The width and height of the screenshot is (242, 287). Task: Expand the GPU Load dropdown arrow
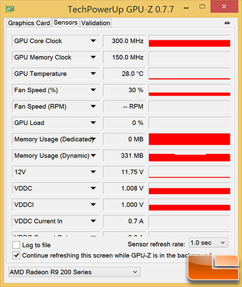[93, 123]
